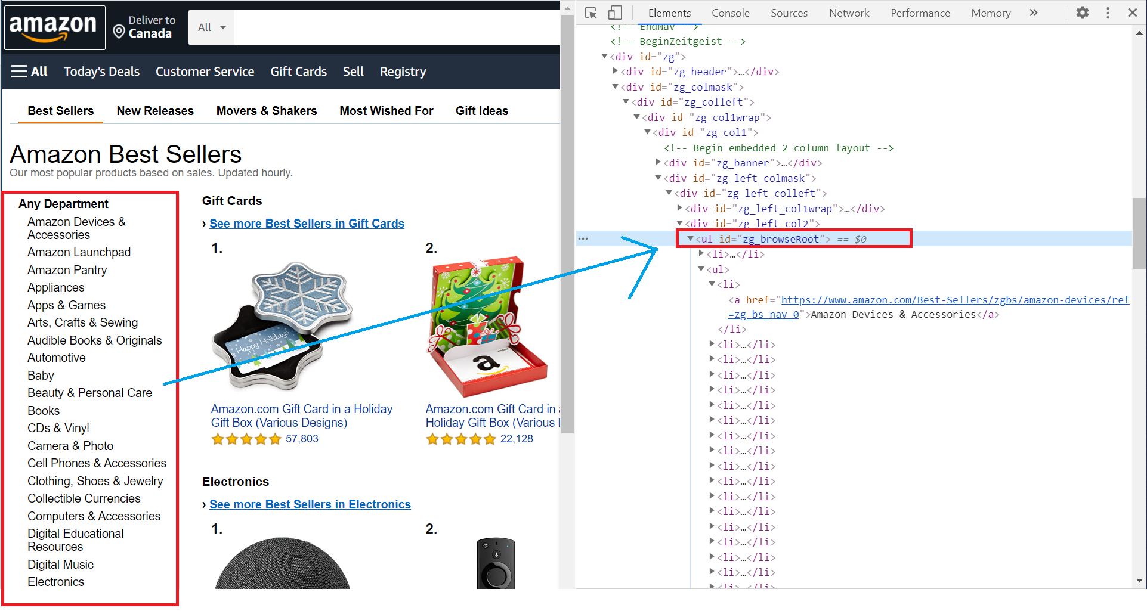Screen dimensions: 1147x614
Task: Expand the zg_header div node
Action: 615,72
